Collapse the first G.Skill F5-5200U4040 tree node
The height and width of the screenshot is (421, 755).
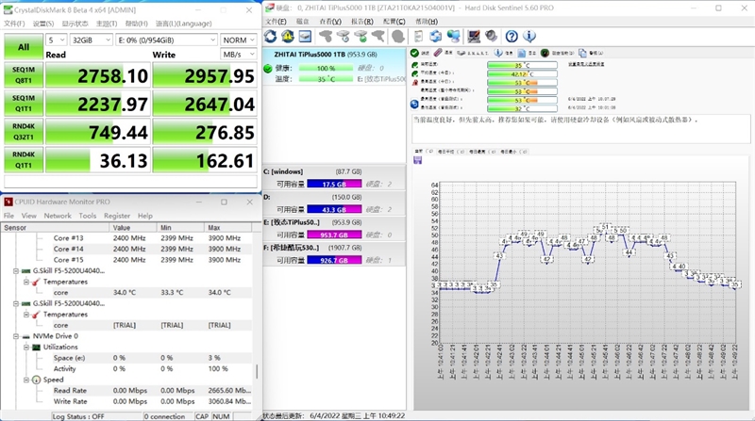[x=16, y=271]
